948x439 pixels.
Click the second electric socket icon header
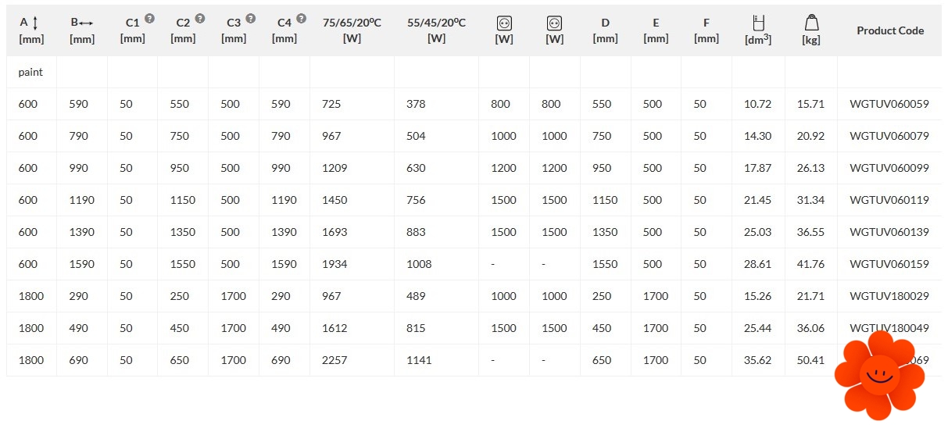[x=555, y=23]
